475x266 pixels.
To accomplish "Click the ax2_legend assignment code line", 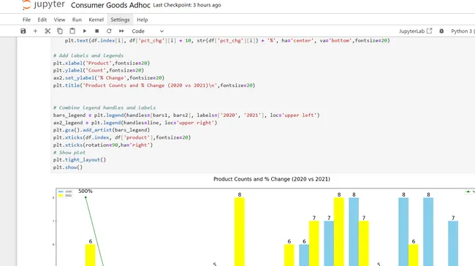I will (x=135, y=123).
